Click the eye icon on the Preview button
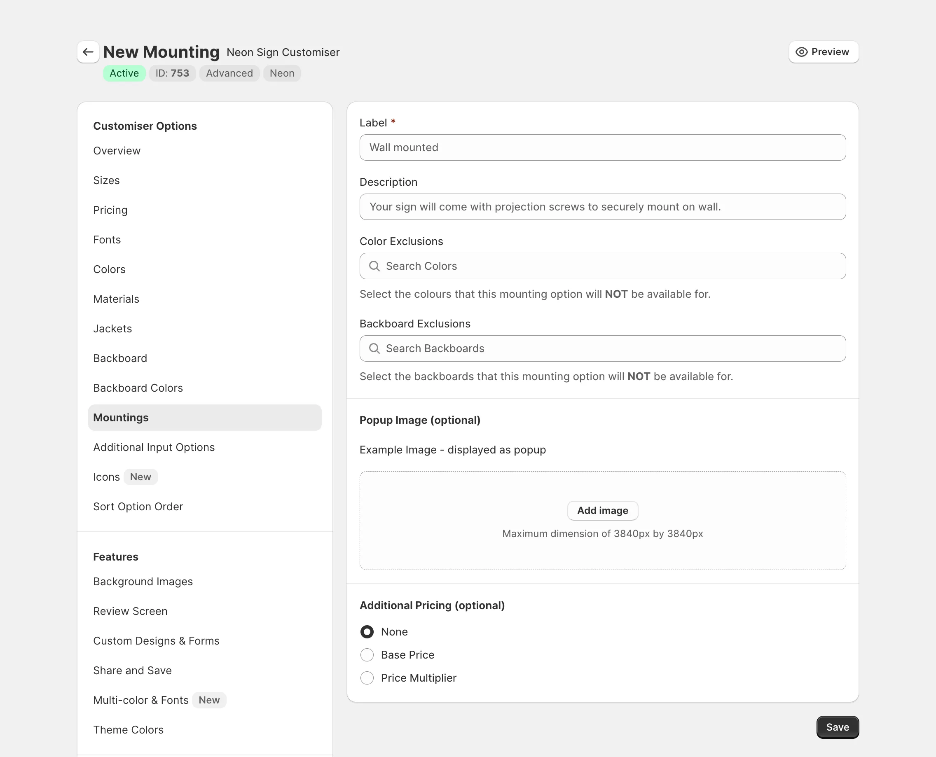This screenshot has height=757, width=936. [x=802, y=52]
